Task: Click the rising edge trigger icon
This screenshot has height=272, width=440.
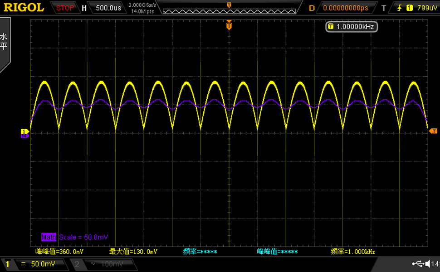Action: (400, 8)
